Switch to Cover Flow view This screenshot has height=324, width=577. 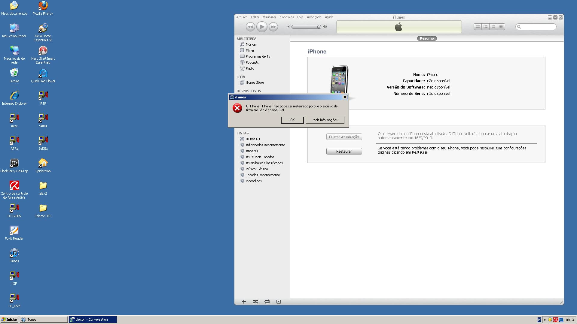click(x=501, y=27)
